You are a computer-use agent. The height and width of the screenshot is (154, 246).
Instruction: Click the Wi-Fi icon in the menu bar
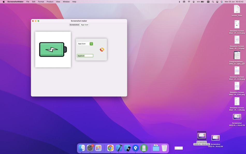pyautogui.click(x=189, y=2)
